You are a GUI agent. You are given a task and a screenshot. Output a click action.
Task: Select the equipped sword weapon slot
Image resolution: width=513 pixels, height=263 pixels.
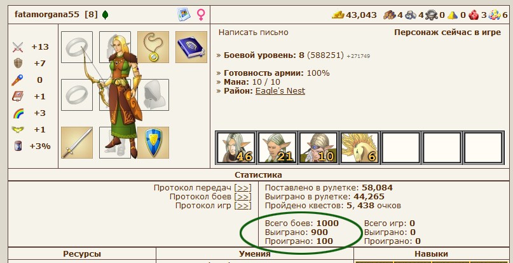77,143
